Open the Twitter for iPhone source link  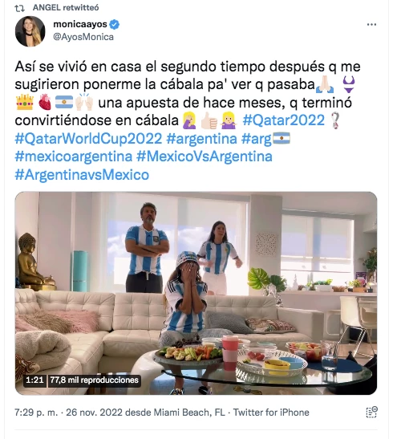pyautogui.click(x=271, y=413)
